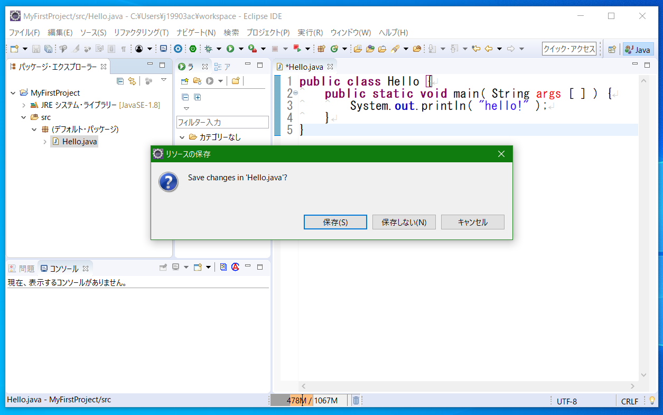663x415 pixels.
Task: Switch to the 問題 tab
Action: point(22,269)
